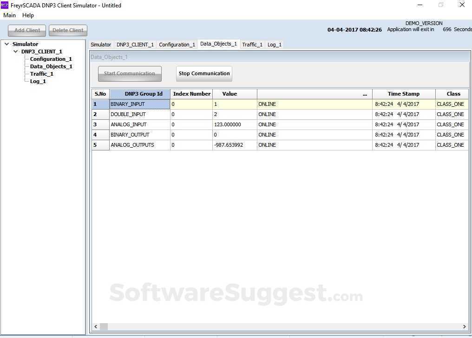Screen dimensions: 472x338
Task: Open the Main menu
Action: click(x=9, y=15)
